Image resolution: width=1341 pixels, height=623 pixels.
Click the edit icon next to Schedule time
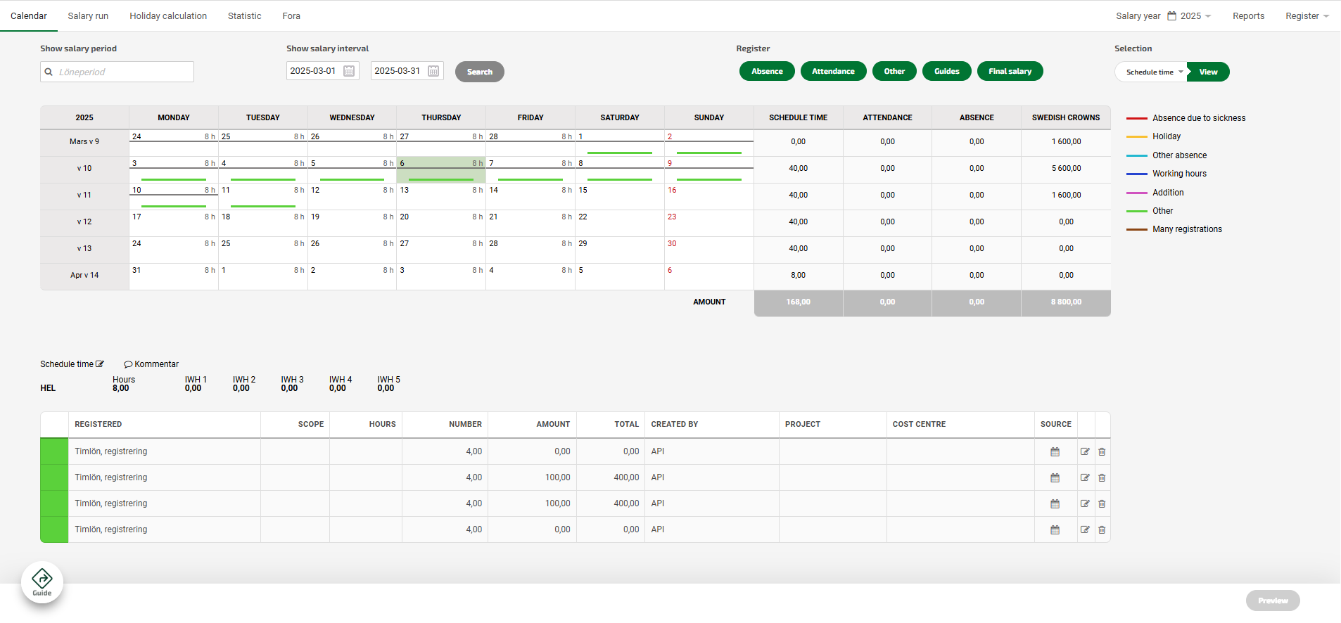[x=100, y=364]
